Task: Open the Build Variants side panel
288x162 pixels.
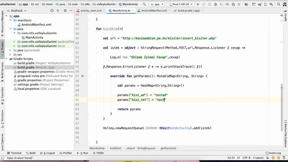Action: pyautogui.click(x=2, y=72)
